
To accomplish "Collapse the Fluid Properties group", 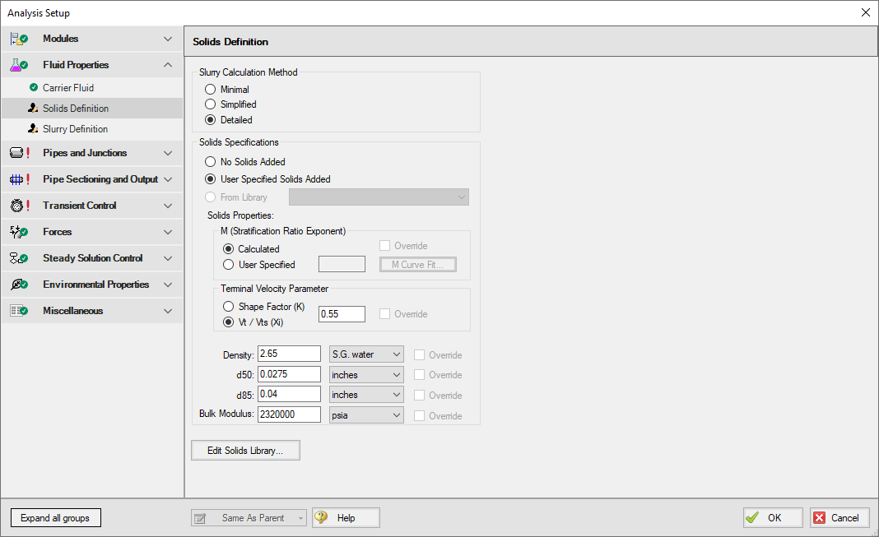I will 167,64.
